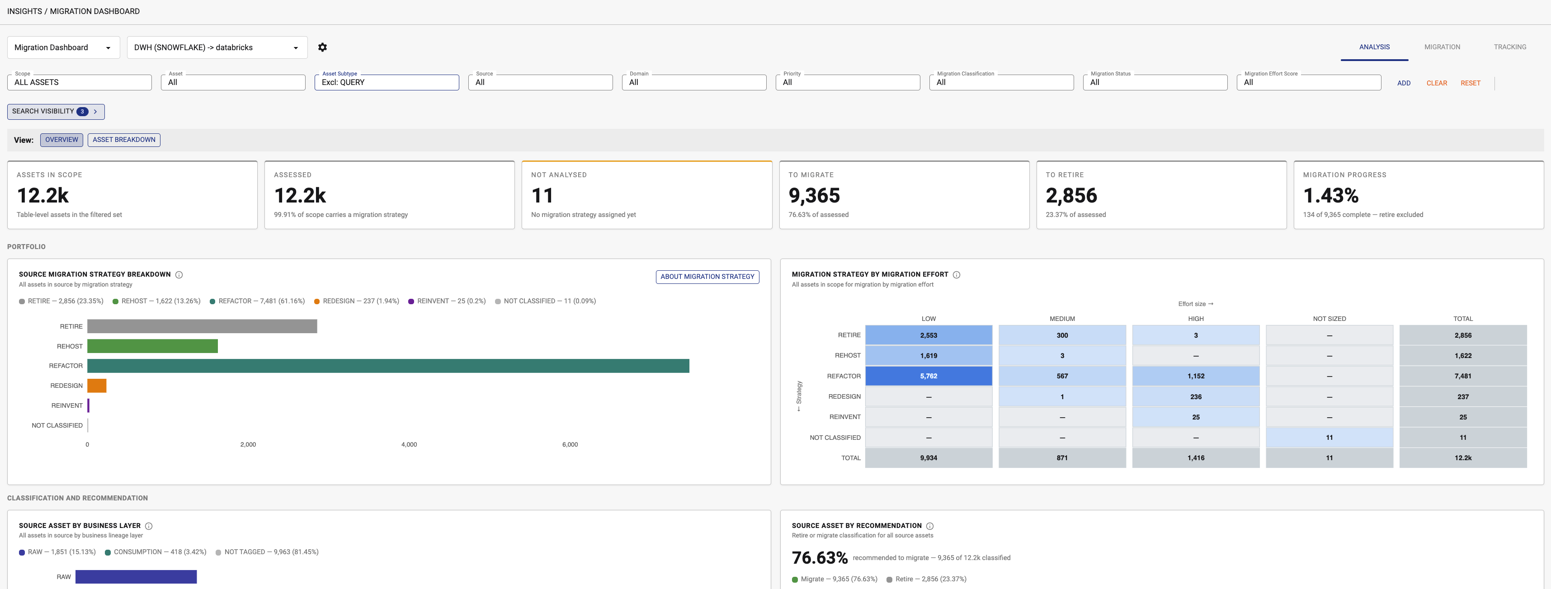This screenshot has height=589, width=1551.
Task: Toggle REFACTOR legend entry in strategy breakdown
Action: tap(257, 301)
